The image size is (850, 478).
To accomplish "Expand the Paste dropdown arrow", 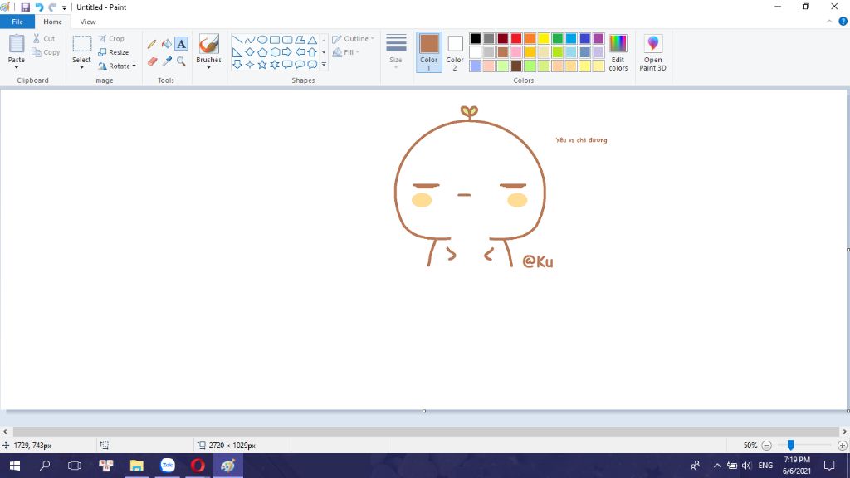I will tap(17, 67).
